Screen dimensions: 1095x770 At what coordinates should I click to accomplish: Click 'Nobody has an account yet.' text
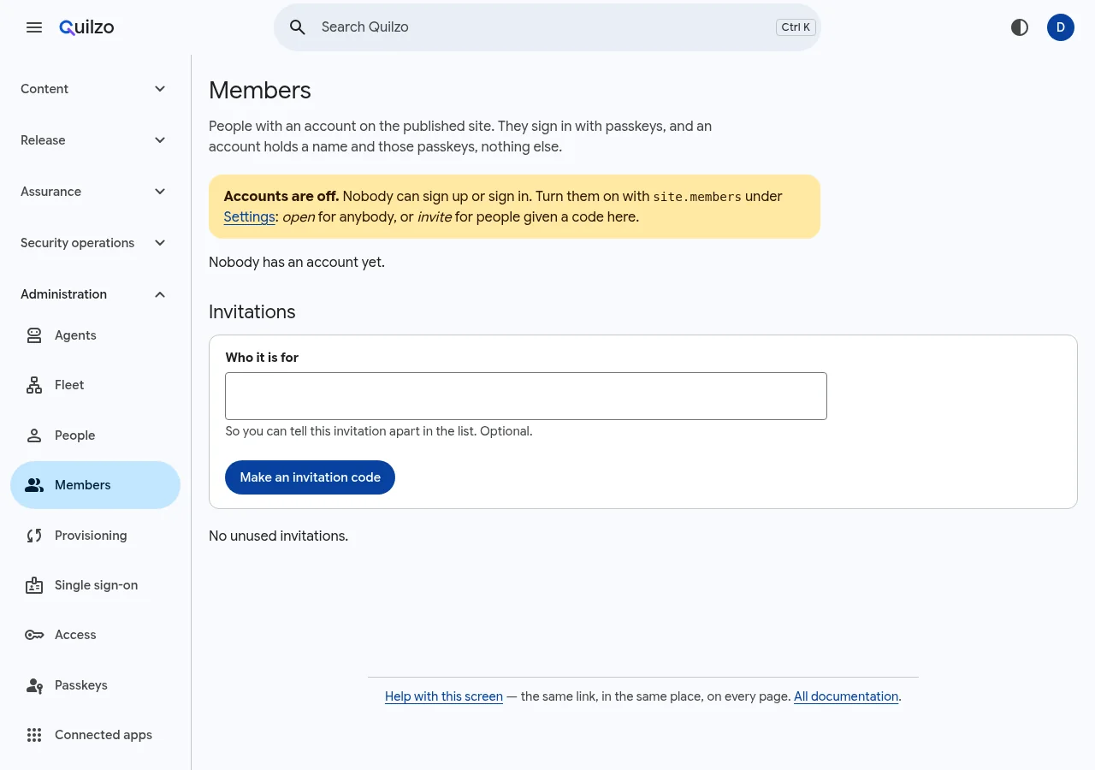297,263
